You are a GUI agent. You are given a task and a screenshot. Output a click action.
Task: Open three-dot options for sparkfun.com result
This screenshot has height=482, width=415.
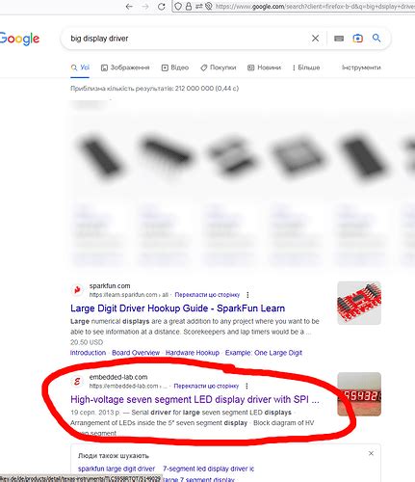coord(247,295)
